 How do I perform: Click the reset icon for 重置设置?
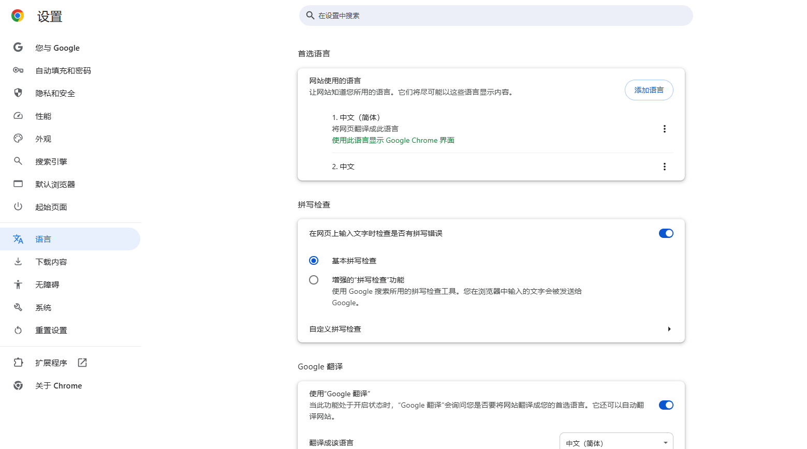point(18,330)
